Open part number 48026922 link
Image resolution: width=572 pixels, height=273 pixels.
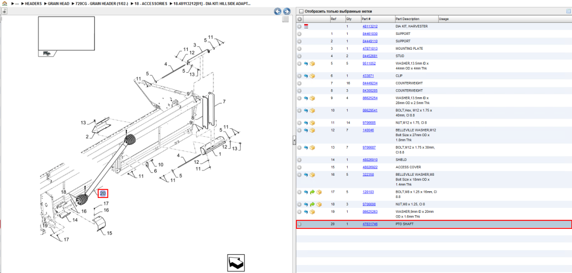[370, 167]
